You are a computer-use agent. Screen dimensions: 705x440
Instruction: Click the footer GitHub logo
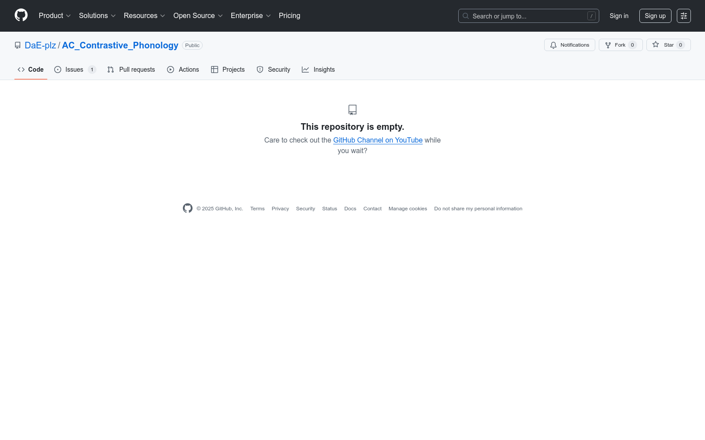click(188, 208)
